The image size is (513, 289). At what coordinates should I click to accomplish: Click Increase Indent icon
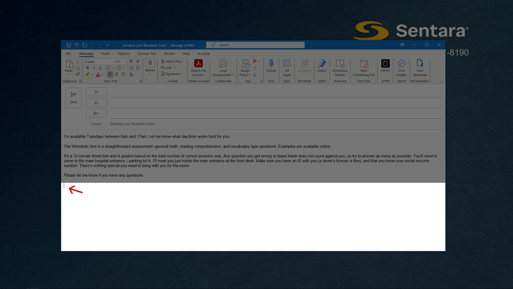[x=138, y=68]
